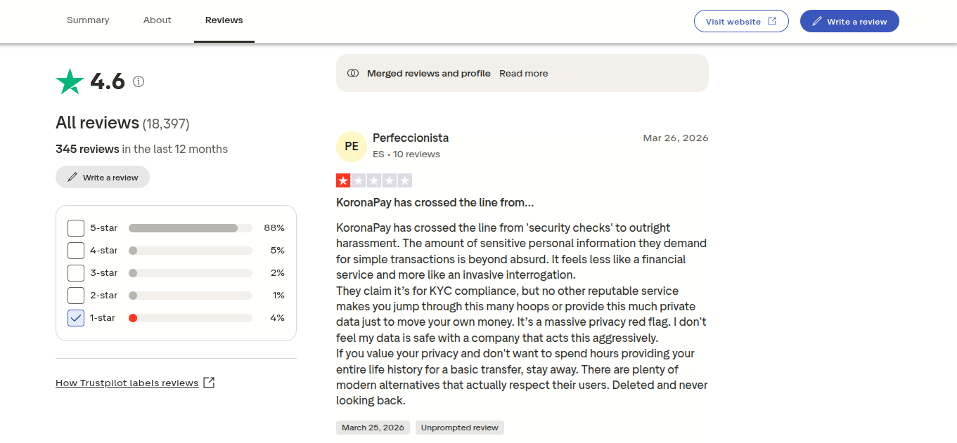The image size is (957, 443).
Task: Click the 5-star 88% rating bar
Action: [x=191, y=228]
